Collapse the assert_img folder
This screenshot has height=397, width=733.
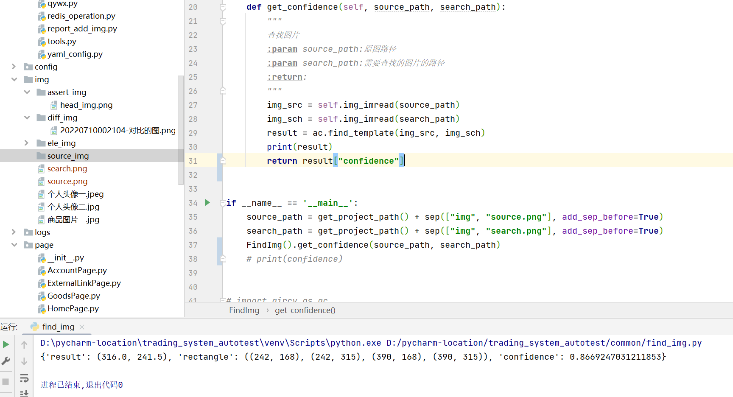pyautogui.click(x=27, y=92)
